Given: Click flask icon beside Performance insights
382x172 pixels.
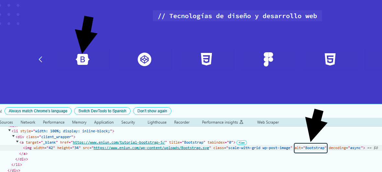Looking at the screenshot, I should (x=241, y=122).
